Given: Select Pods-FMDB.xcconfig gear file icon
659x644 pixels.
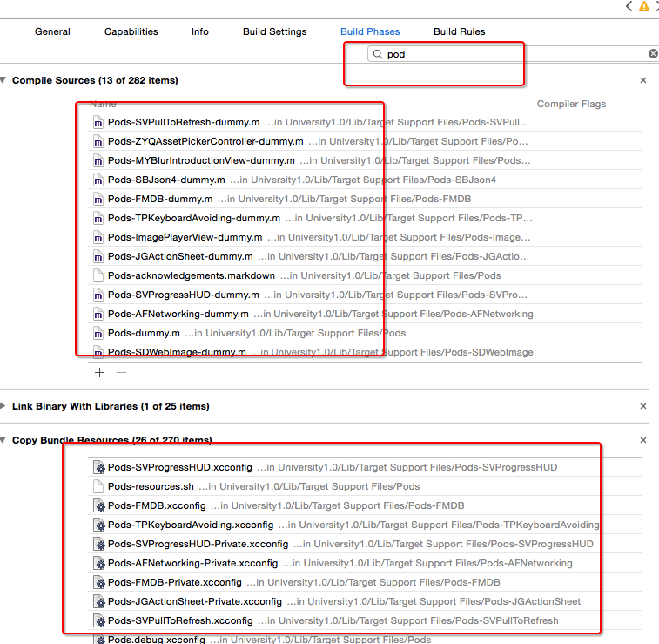Looking at the screenshot, I should click(x=98, y=505).
